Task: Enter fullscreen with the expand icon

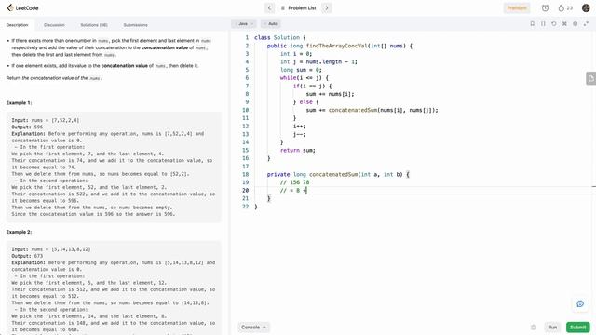Action: (x=586, y=23)
